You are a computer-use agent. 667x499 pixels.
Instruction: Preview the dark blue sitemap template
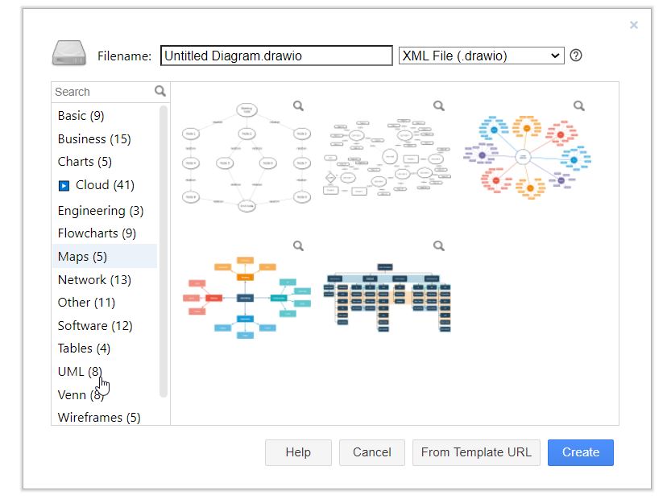[x=439, y=245]
